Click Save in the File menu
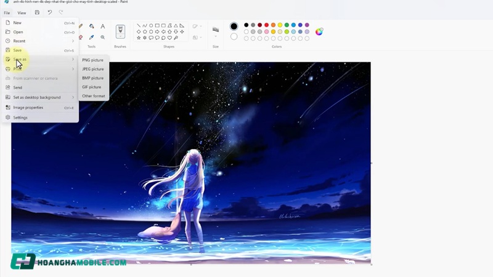Screen dimensions: 493x277 pos(40,50)
